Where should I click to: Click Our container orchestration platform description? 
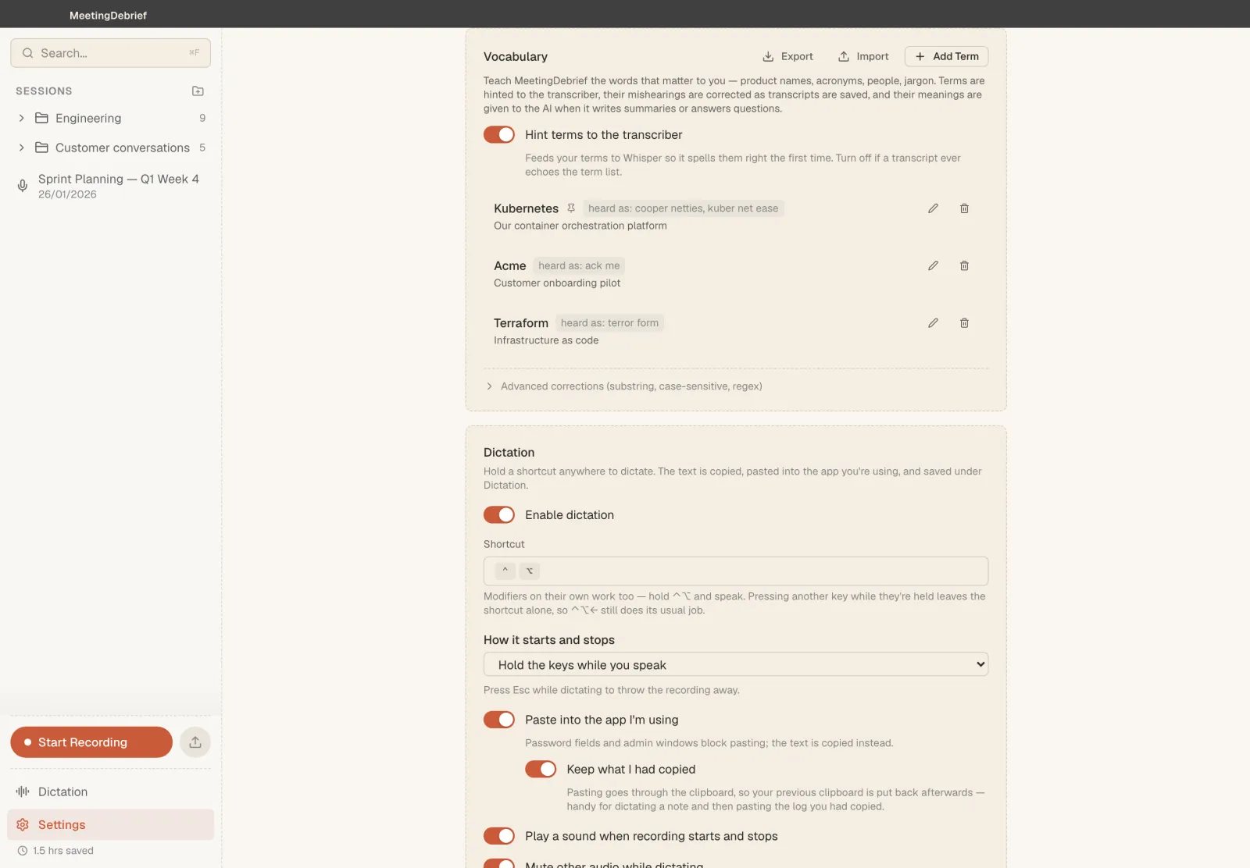click(580, 226)
